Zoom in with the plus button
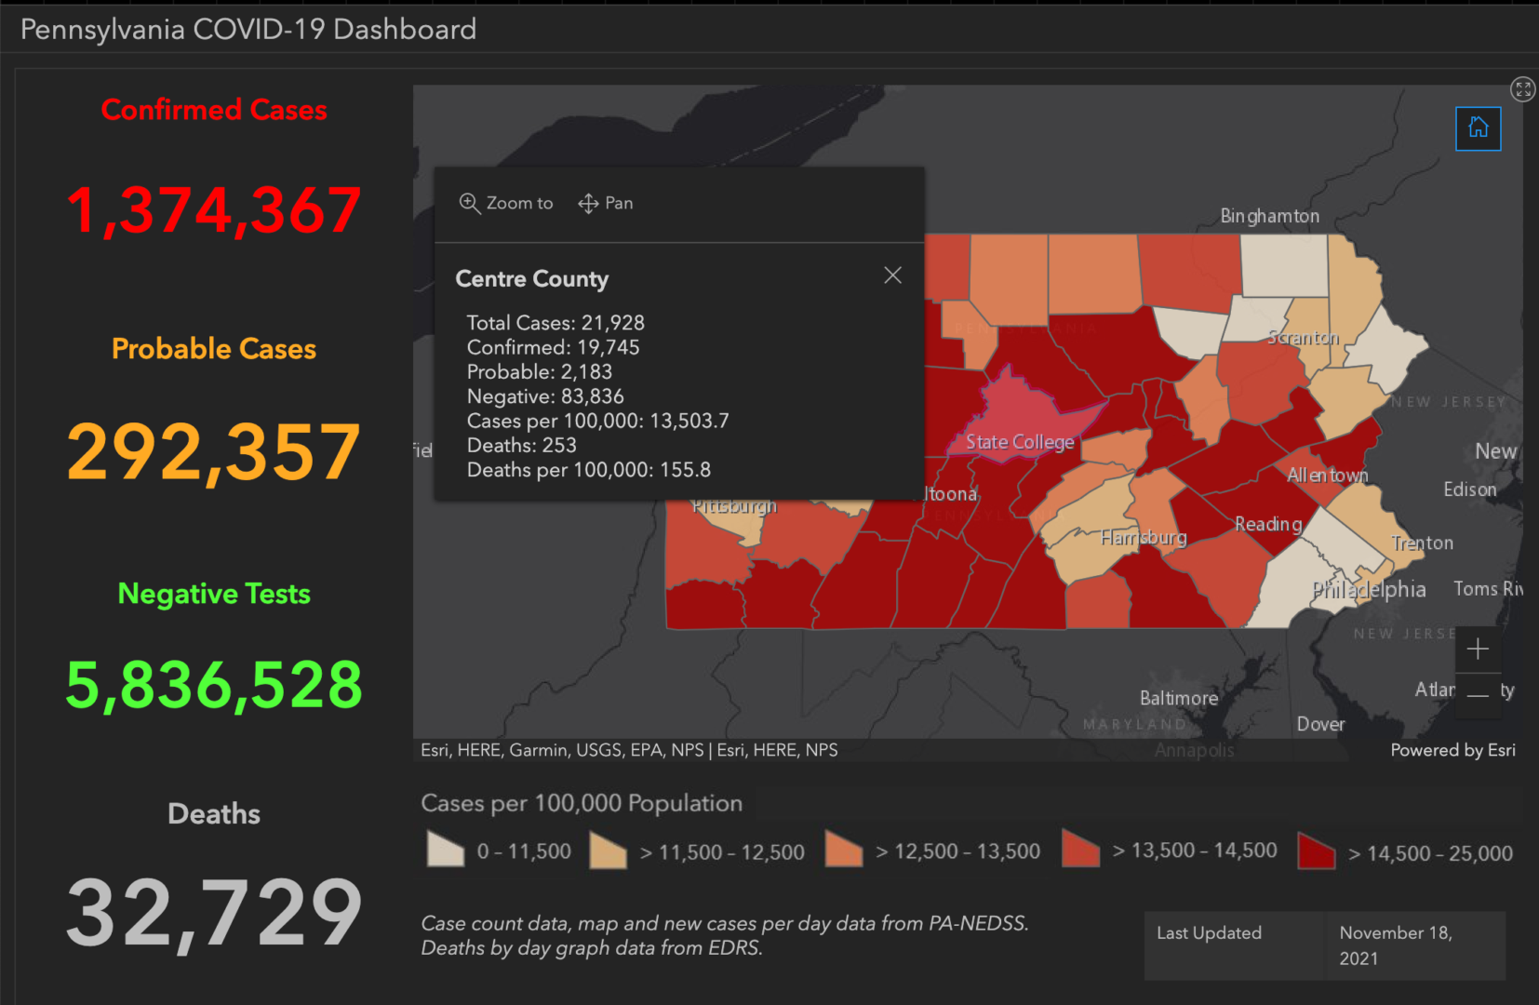This screenshot has width=1539, height=1005. (x=1478, y=649)
